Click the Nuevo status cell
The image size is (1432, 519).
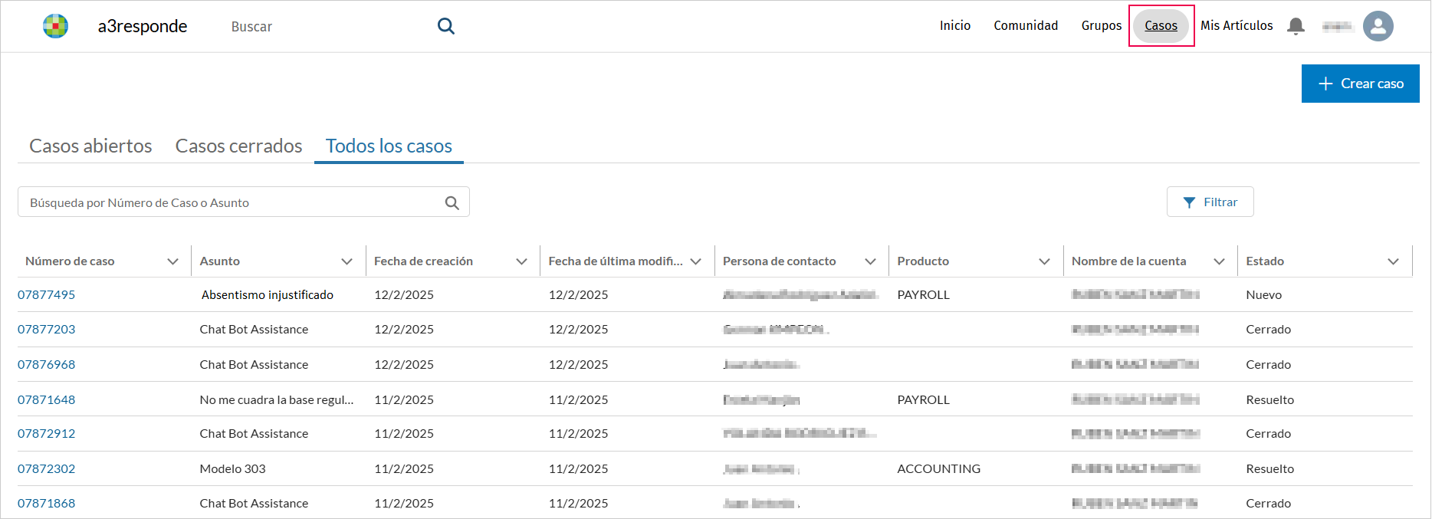click(x=1263, y=294)
